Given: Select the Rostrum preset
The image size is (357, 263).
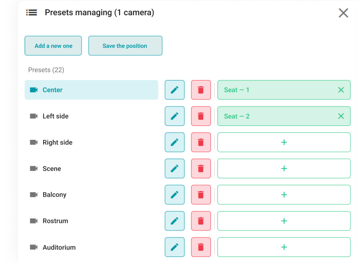Looking at the screenshot, I should pyautogui.click(x=91, y=221).
